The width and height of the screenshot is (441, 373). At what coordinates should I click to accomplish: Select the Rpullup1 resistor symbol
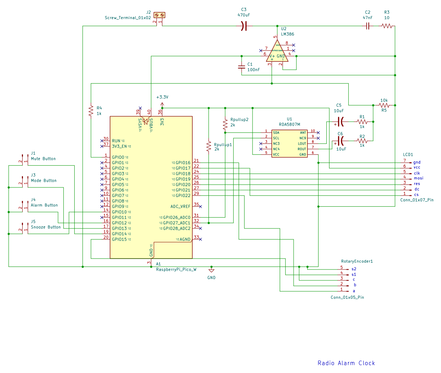(209, 146)
